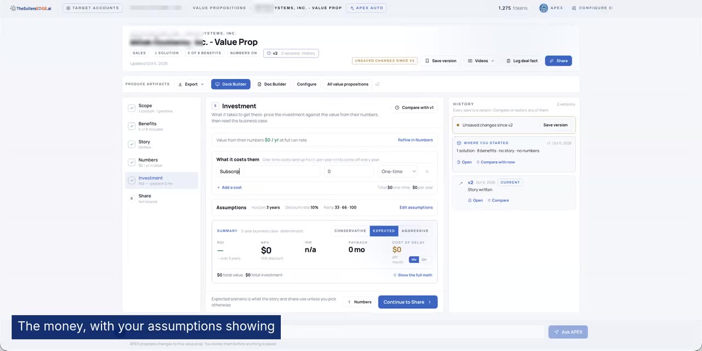Screen dimensions: 702x351
Task: Toggle the Investment step checkmark
Action: point(132,180)
